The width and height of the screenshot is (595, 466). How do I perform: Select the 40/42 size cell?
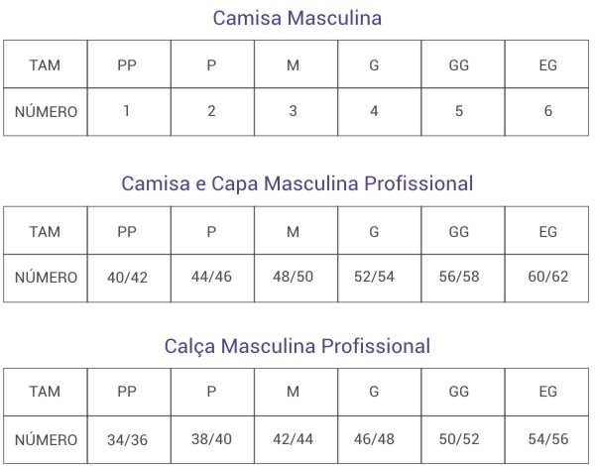point(127,277)
